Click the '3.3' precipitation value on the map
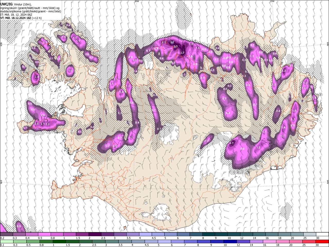This screenshot has width=329, height=247. click(176, 46)
